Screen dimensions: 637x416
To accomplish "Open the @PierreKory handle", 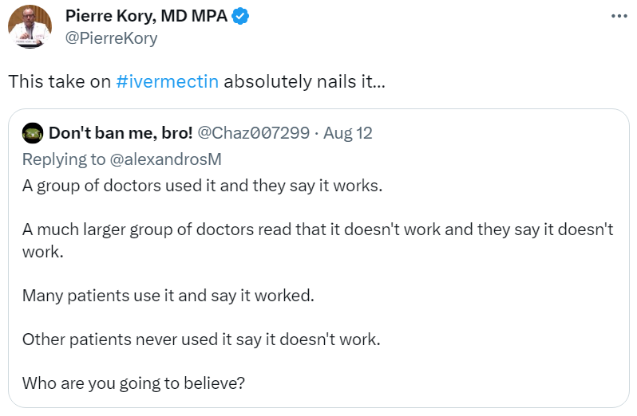I will [x=111, y=38].
